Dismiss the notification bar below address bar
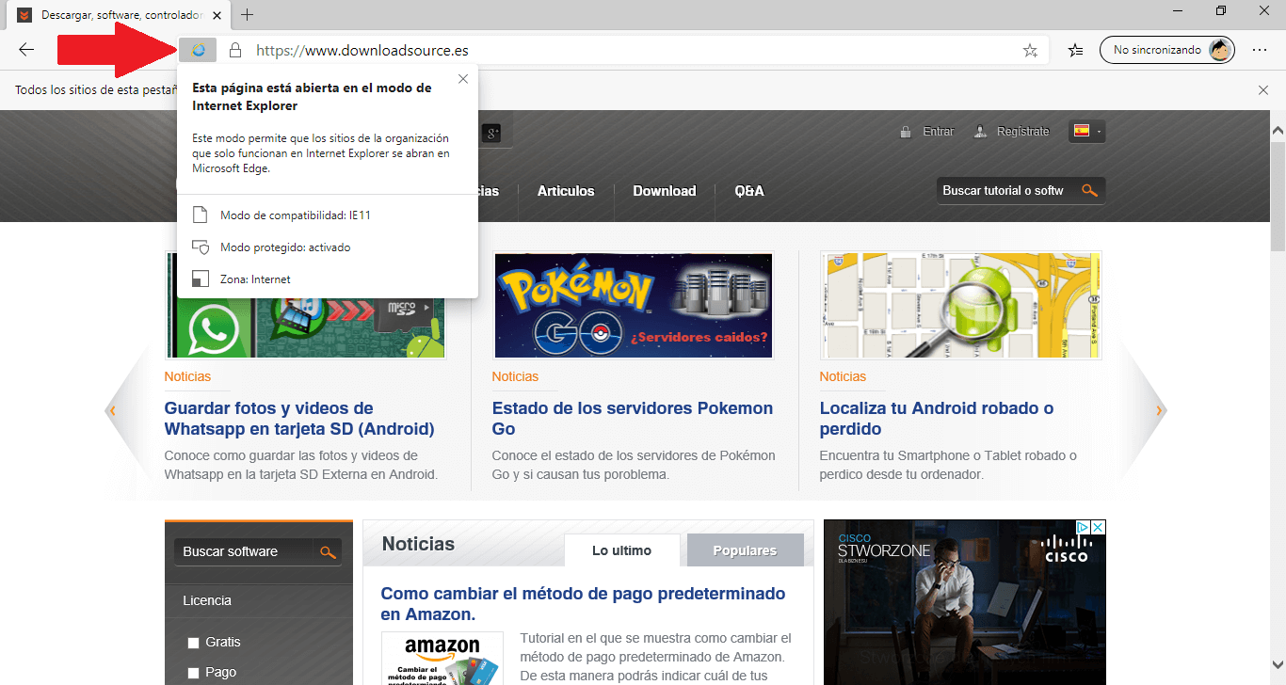Screen dimensions: 1286x685 1263,90
